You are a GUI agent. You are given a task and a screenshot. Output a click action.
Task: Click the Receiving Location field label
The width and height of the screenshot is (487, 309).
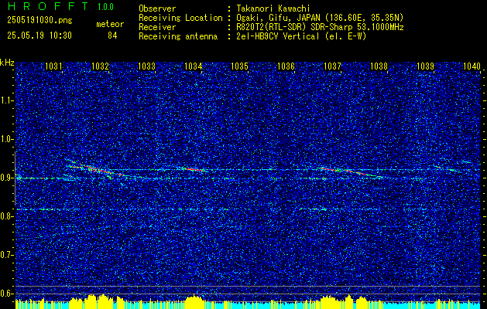(180, 18)
